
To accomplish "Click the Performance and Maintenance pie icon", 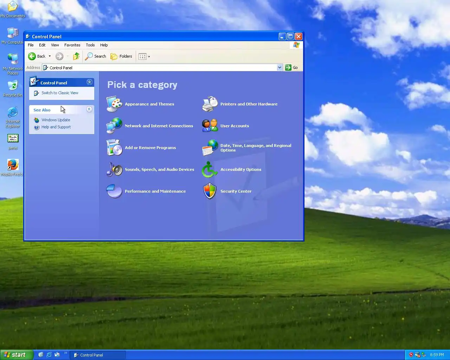I will tap(114, 191).
